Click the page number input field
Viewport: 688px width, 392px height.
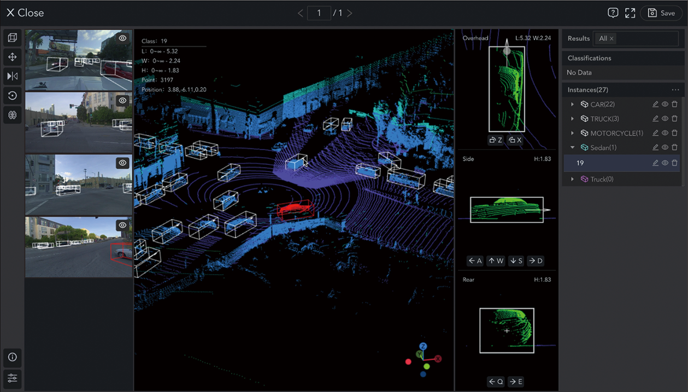pyautogui.click(x=319, y=13)
